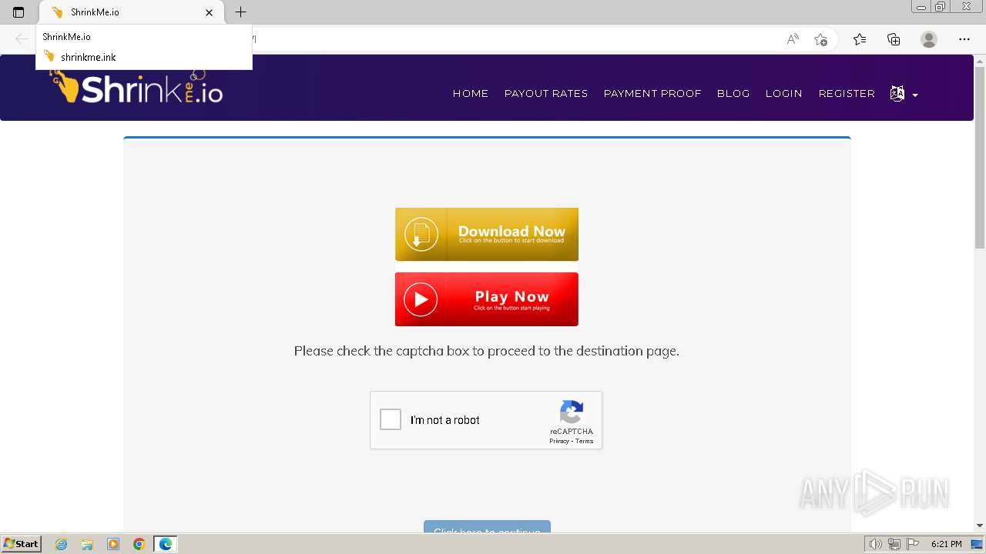Viewport: 986px width, 554px height.
Task: Open the Collections icon
Action: coord(894,39)
